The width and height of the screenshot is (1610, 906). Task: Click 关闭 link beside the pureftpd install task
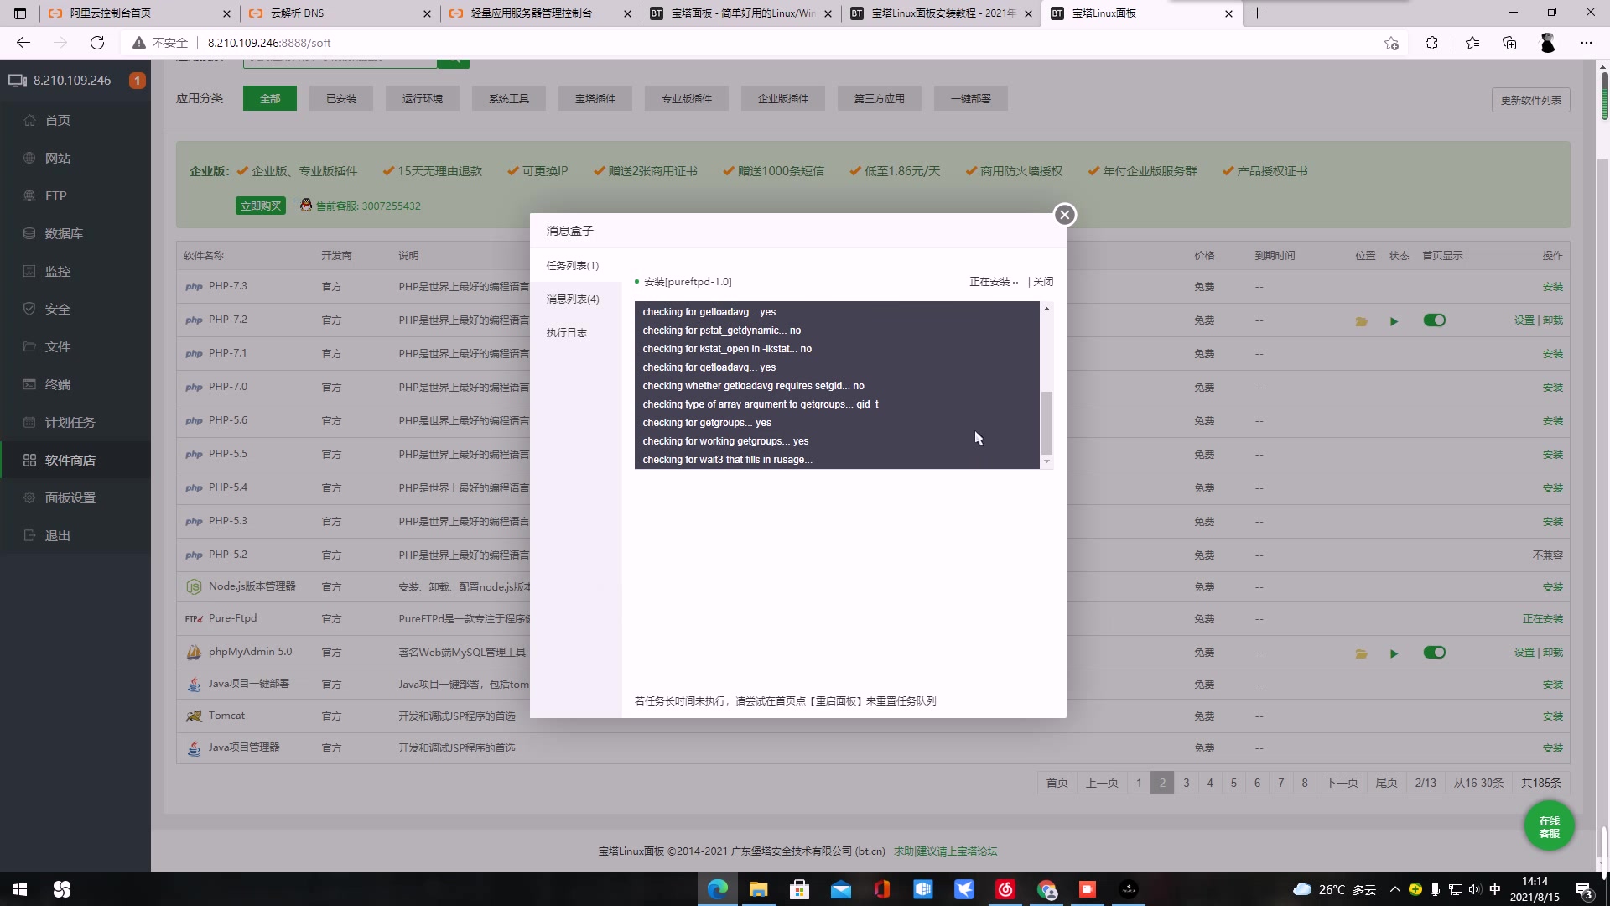point(1043,282)
